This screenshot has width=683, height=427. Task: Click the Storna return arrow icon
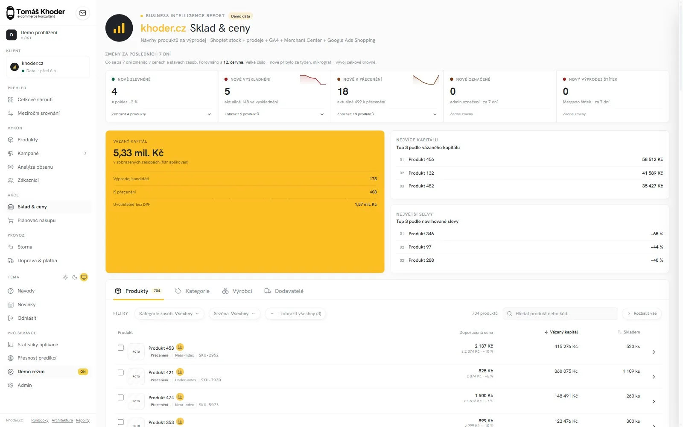point(11,247)
